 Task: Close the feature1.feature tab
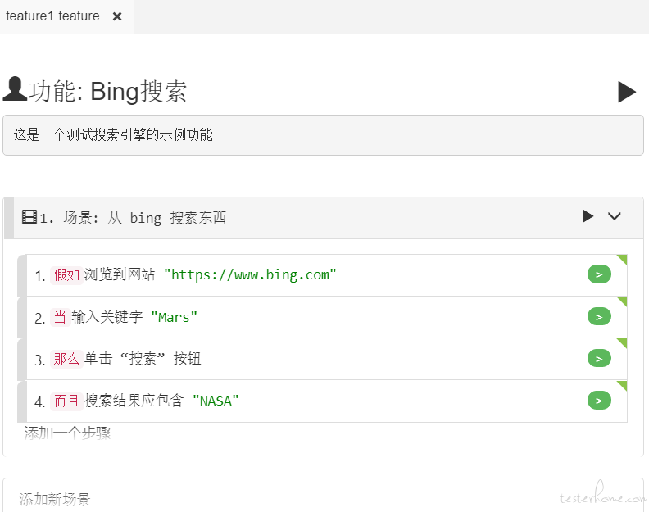[117, 16]
